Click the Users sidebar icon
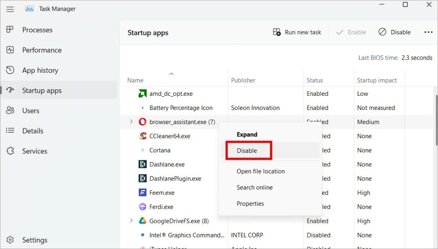438x249 pixels. (x=10, y=111)
